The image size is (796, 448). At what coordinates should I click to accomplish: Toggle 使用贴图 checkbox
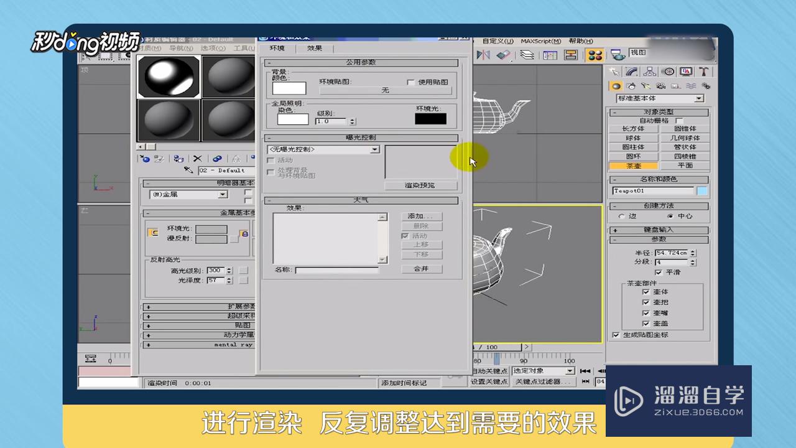tap(410, 82)
